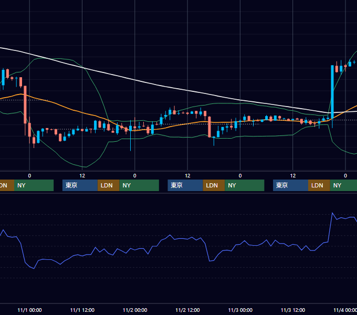Select the LDN session block following 11/3 12:00

pyautogui.click(x=319, y=185)
